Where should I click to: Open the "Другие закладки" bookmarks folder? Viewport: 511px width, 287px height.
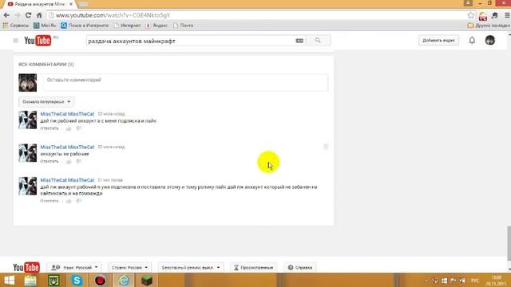click(x=488, y=26)
